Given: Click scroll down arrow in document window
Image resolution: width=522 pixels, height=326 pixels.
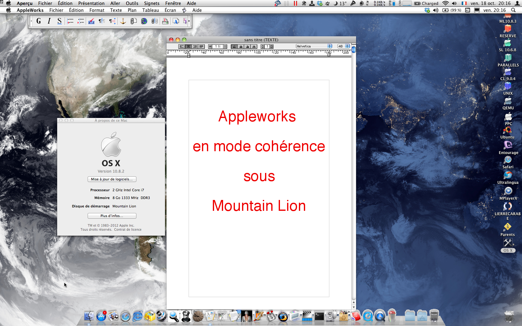Looking at the screenshot, I should pyautogui.click(x=354, y=307).
